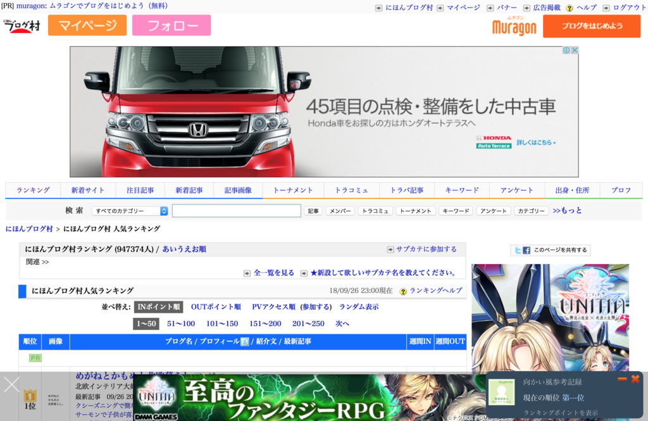Click the メンバー search button

tap(340, 211)
